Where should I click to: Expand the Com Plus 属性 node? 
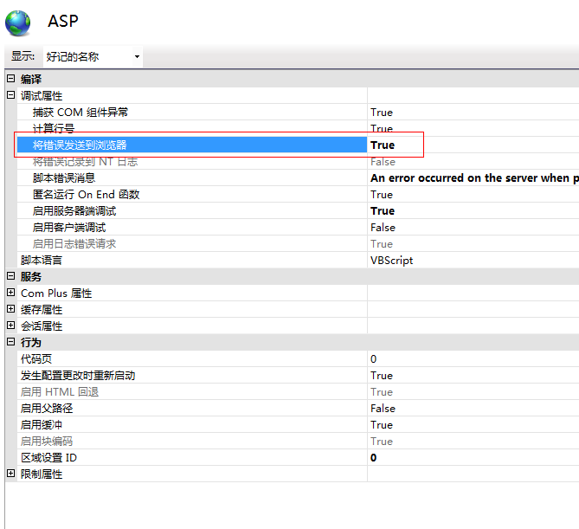[10, 293]
